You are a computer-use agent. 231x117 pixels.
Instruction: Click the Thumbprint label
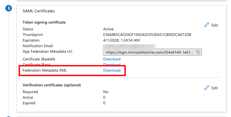(33, 35)
